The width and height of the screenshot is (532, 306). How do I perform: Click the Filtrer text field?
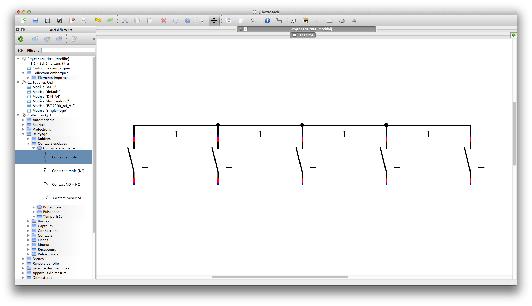tap(68, 50)
